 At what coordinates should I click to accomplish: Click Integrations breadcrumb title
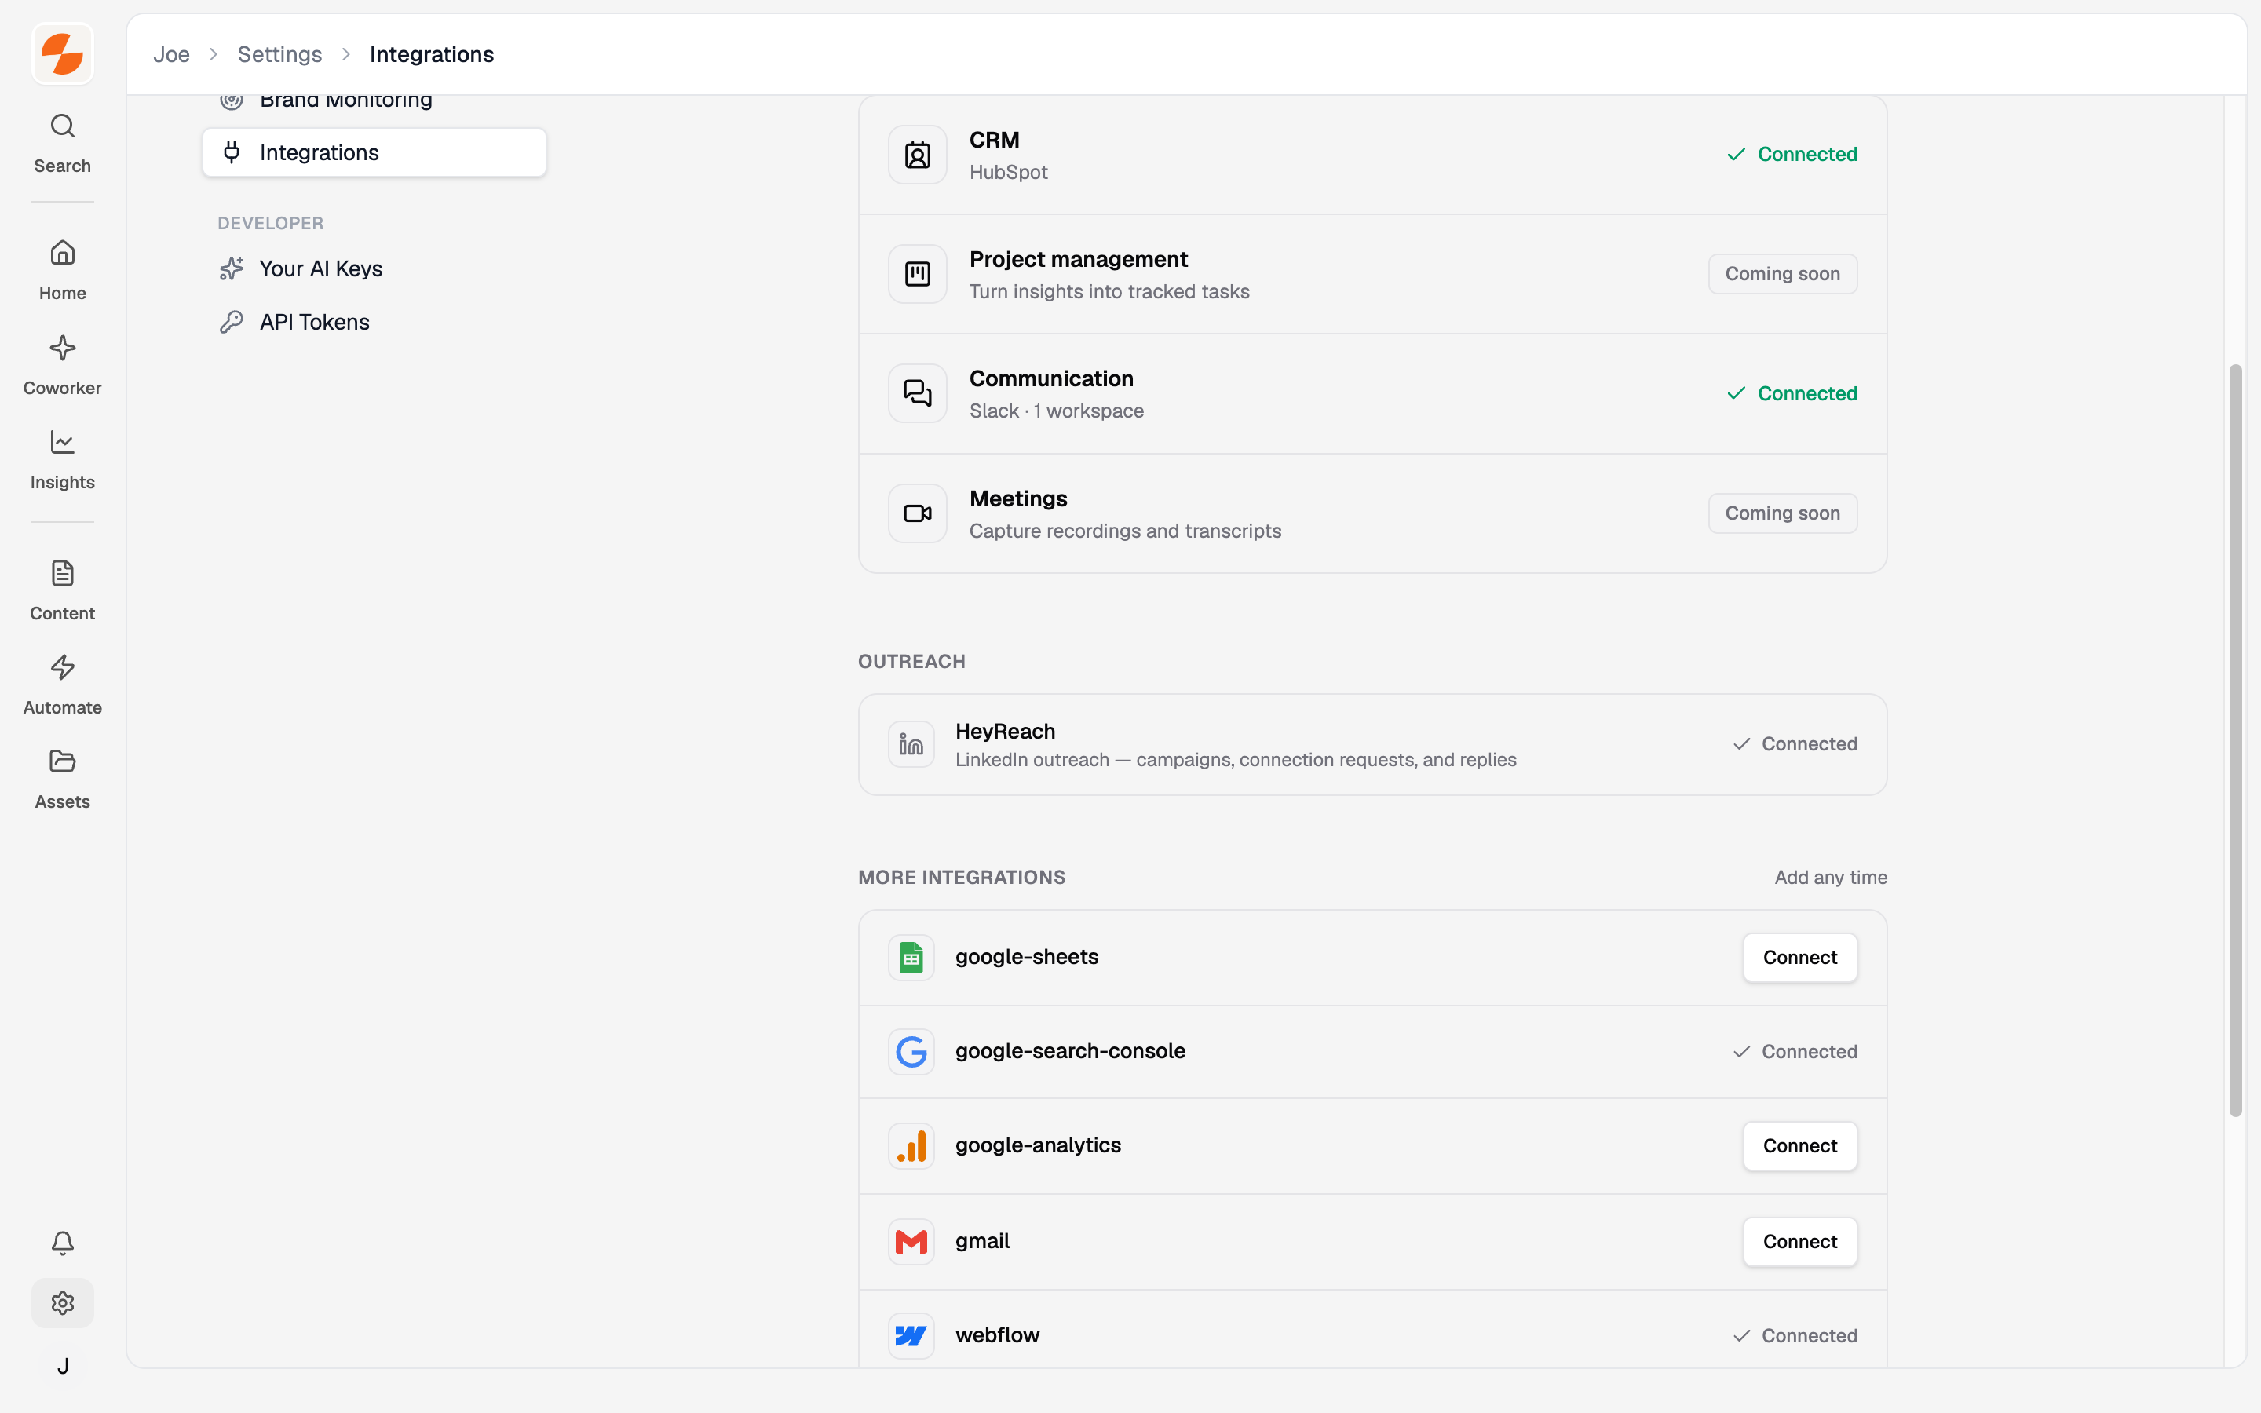(x=432, y=54)
